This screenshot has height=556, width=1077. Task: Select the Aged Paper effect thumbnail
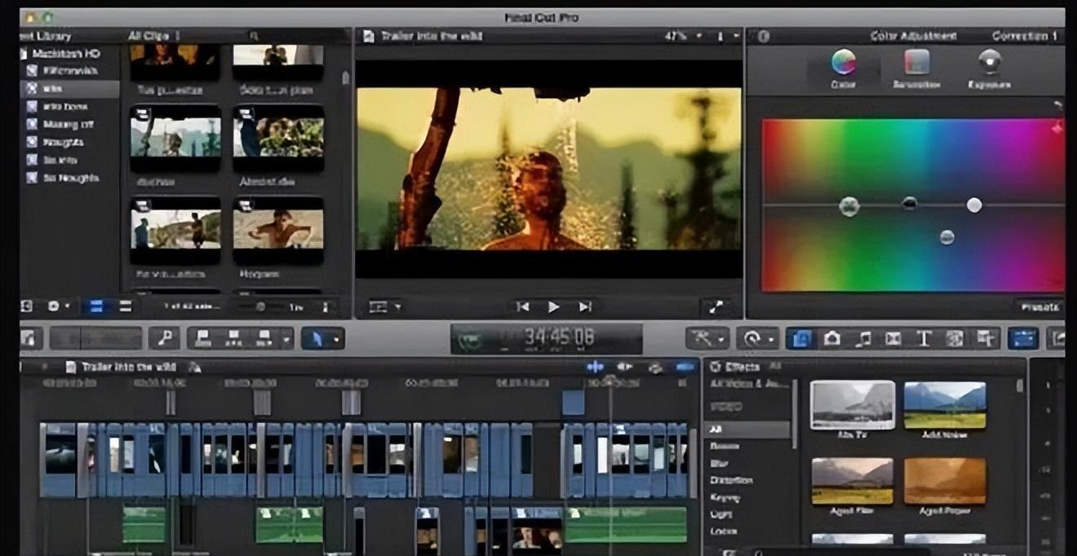coord(945,481)
